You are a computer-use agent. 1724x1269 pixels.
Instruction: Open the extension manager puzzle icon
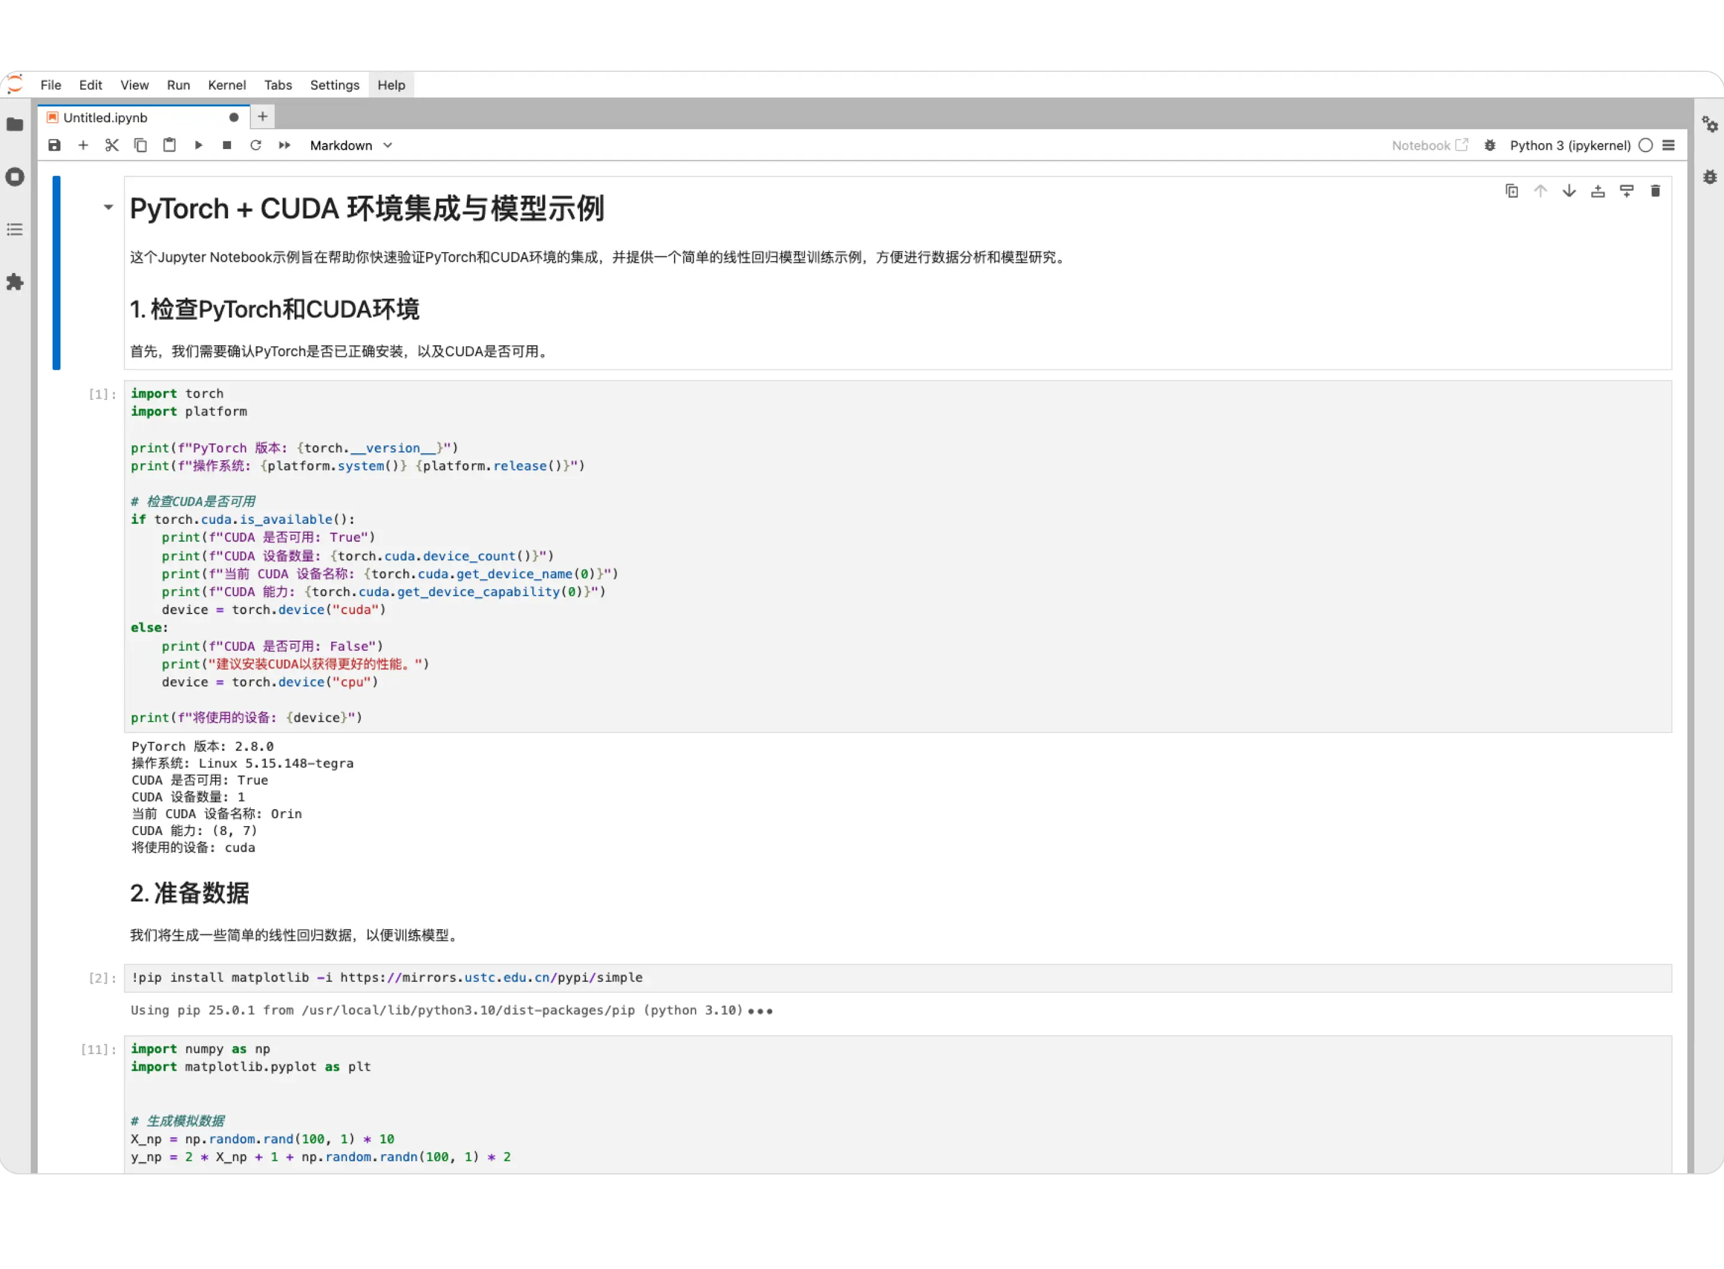16,282
